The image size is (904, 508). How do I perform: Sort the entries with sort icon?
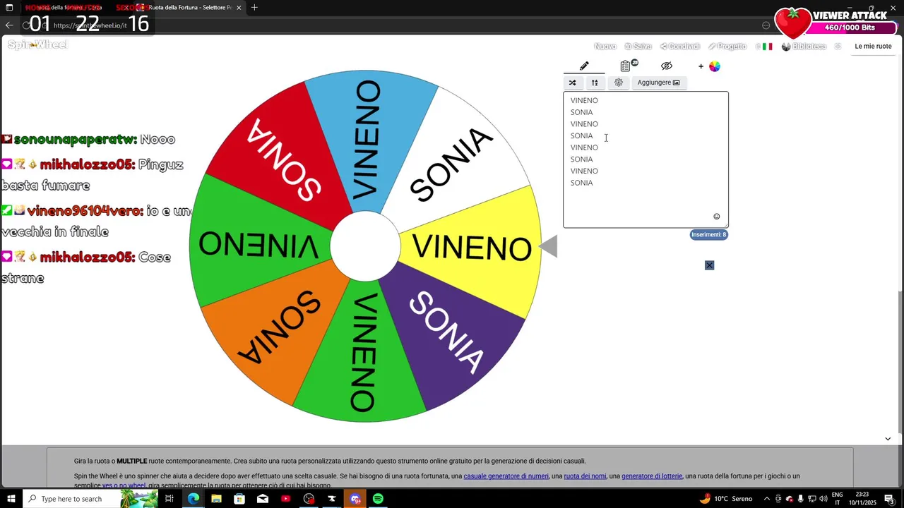click(x=595, y=83)
